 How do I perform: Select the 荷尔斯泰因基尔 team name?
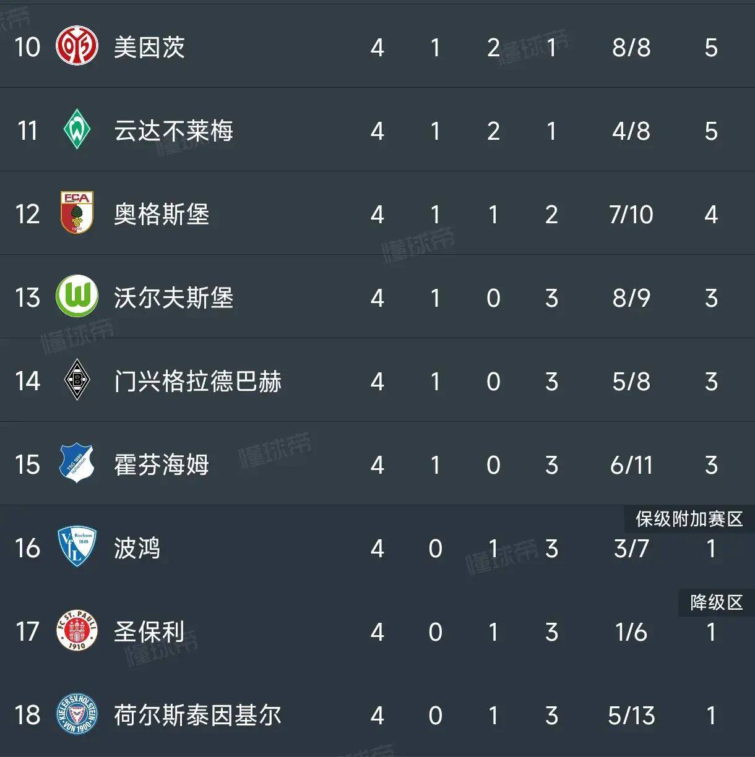point(197,716)
